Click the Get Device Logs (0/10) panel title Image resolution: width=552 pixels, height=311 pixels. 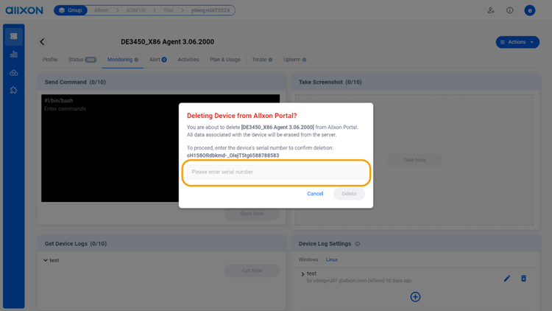[x=76, y=244]
